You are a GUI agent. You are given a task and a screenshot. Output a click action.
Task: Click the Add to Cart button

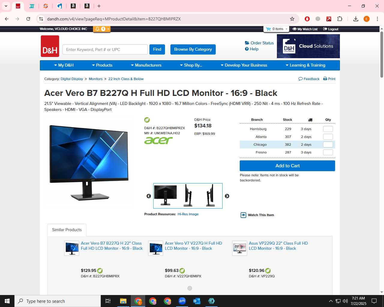(x=287, y=166)
